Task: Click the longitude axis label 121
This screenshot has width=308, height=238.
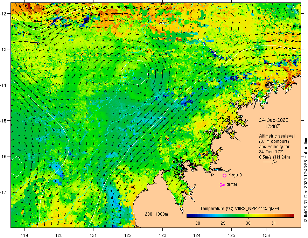Action: click(93, 235)
